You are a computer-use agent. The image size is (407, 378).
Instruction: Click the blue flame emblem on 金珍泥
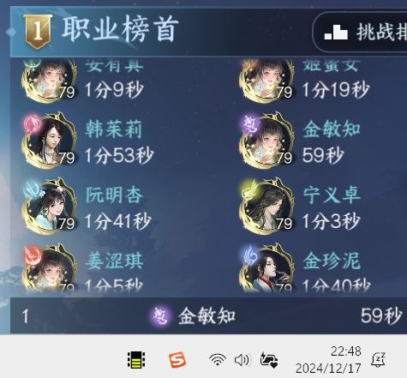[250, 255]
